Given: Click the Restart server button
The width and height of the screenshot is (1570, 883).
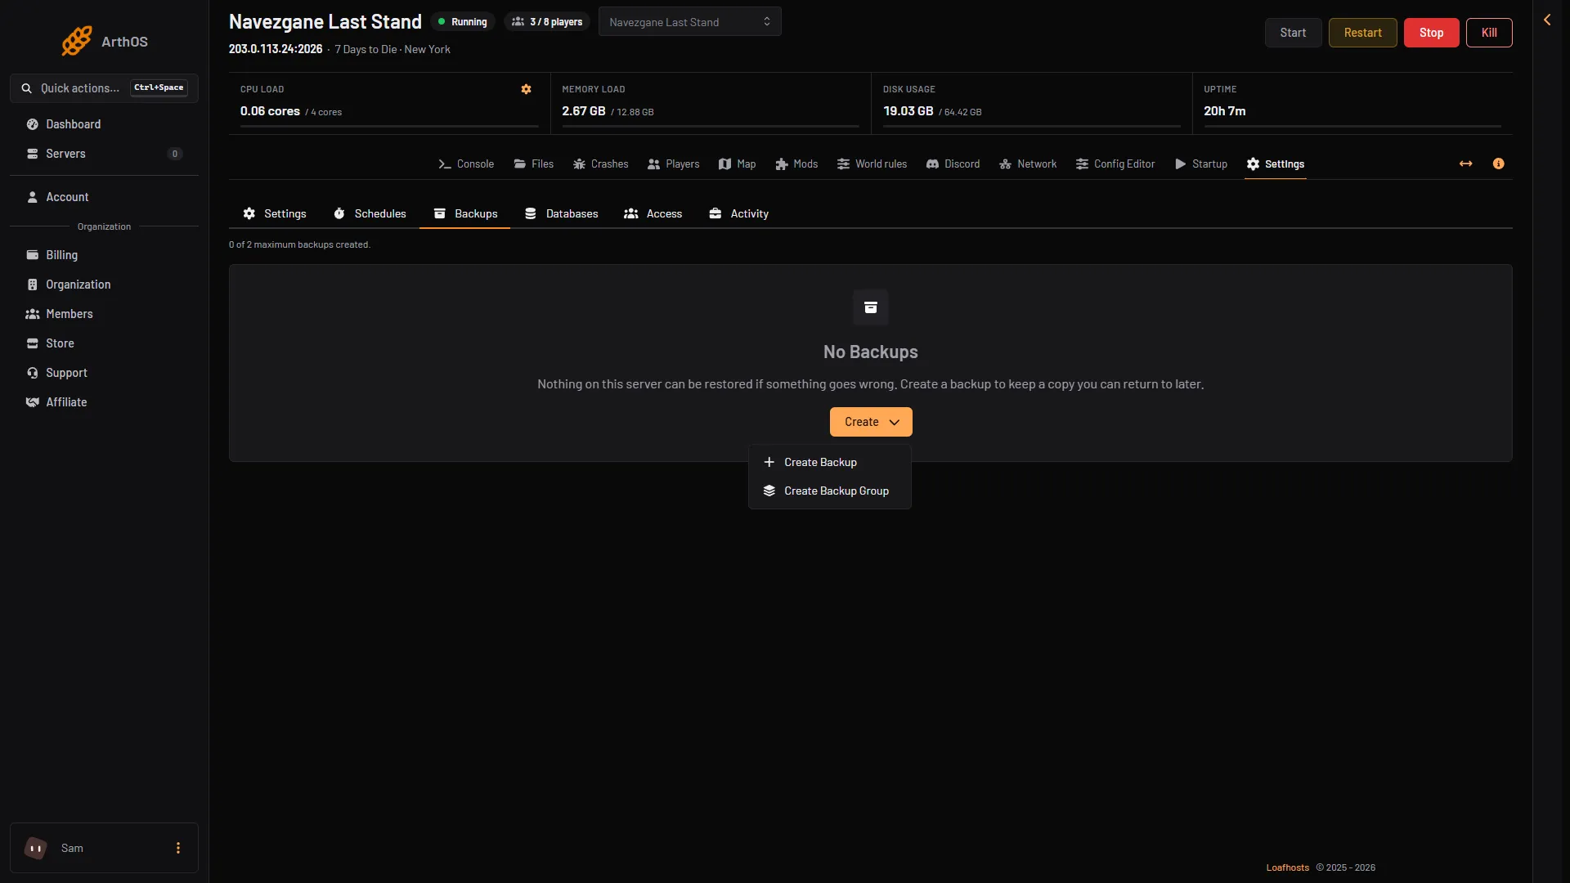Looking at the screenshot, I should pyautogui.click(x=1362, y=33).
